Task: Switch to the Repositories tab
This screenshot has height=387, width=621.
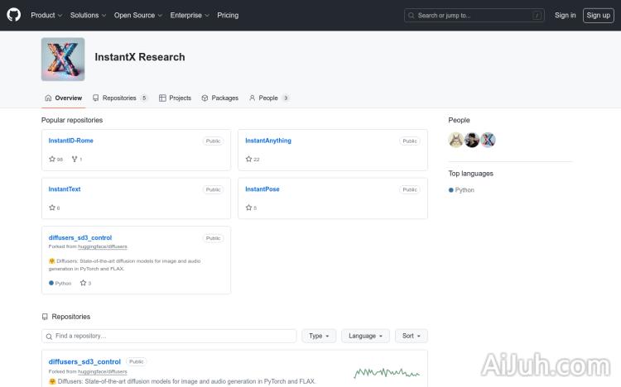Action: (119, 98)
